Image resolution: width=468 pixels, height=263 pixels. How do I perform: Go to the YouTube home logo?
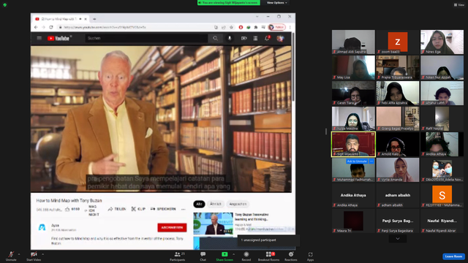pos(58,38)
